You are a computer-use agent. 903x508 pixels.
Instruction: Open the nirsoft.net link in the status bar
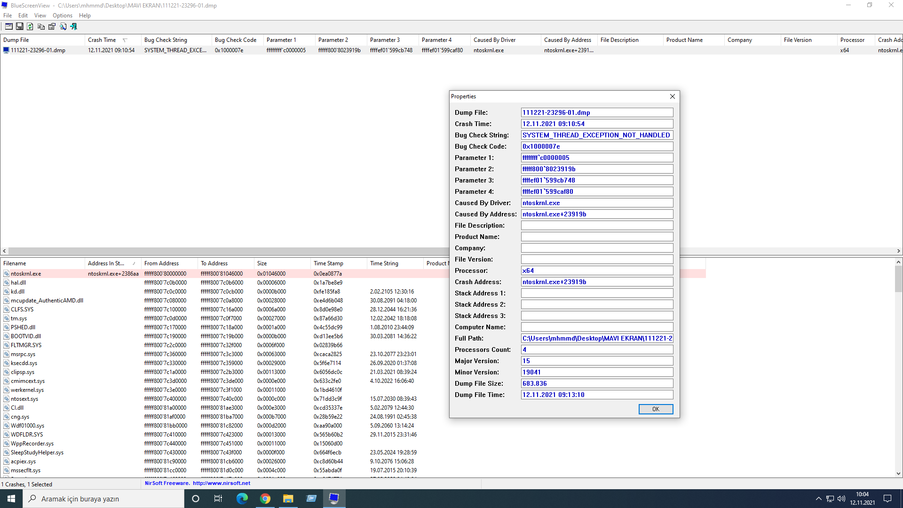[x=221, y=483]
